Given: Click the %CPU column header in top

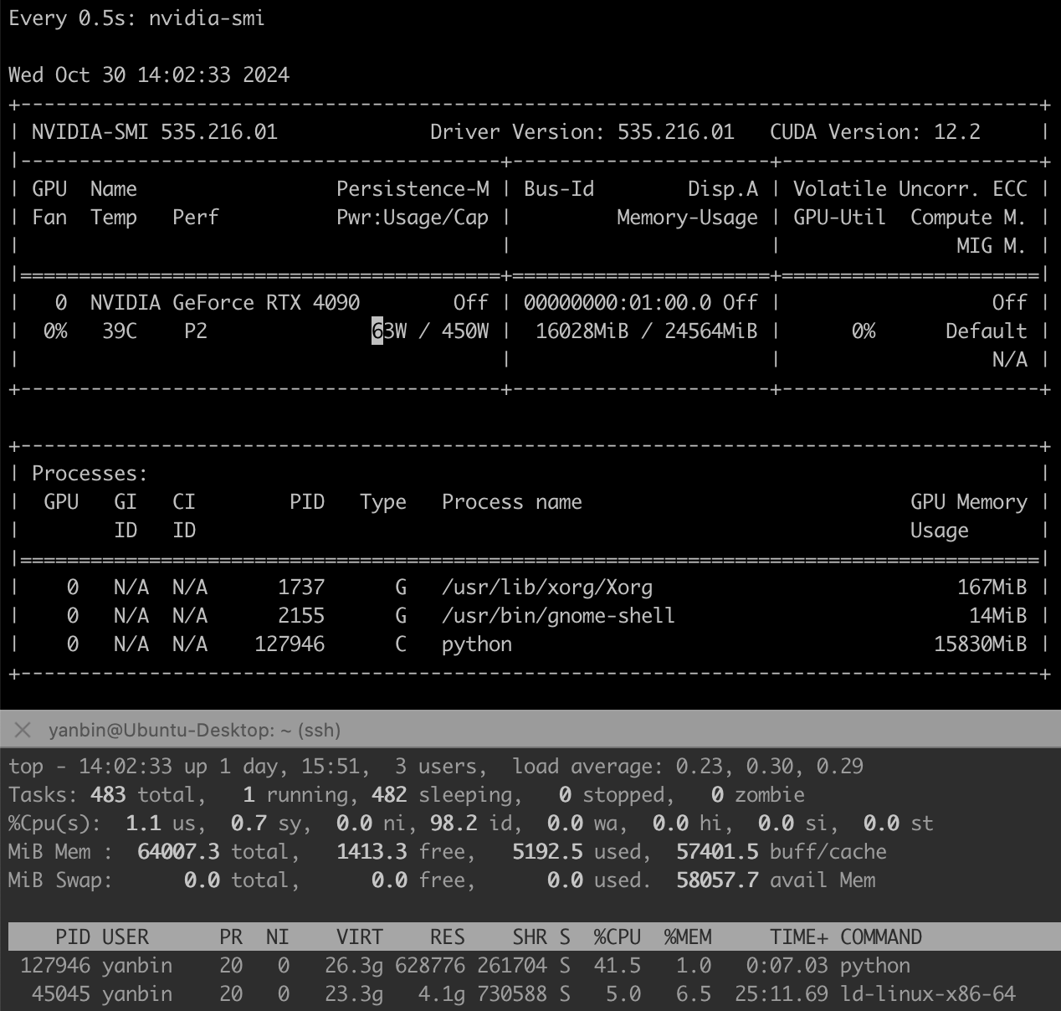Looking at the screenshot, I should 617,937.
